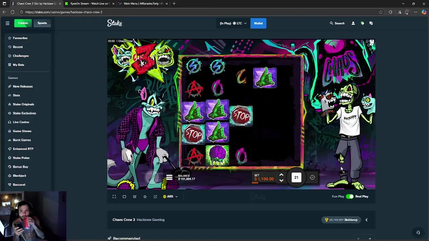
Task: Open browser extensions icon
Action: click(x=390, y=12)
